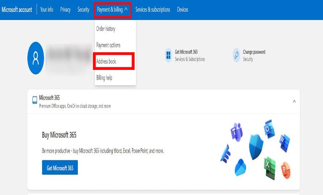Click the Buy Microsoft 365 heading
323x195 pixels.
pos(59,135)
